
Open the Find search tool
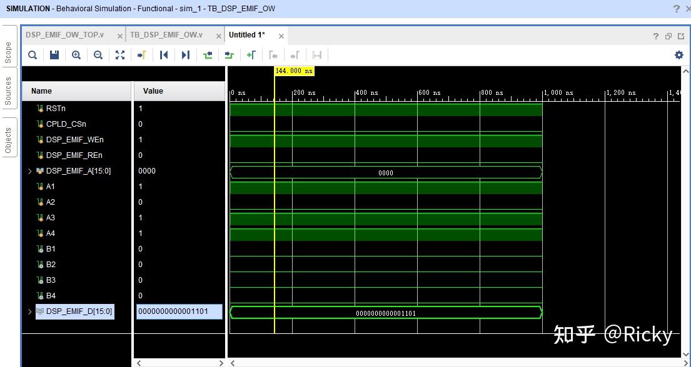tap(33, 55)
